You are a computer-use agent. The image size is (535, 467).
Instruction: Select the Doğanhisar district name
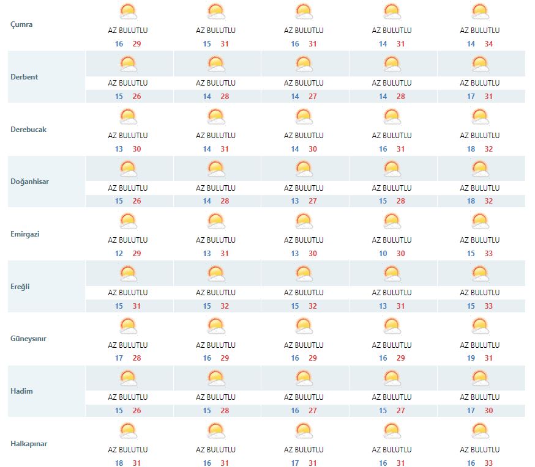[x=29, y=182]
